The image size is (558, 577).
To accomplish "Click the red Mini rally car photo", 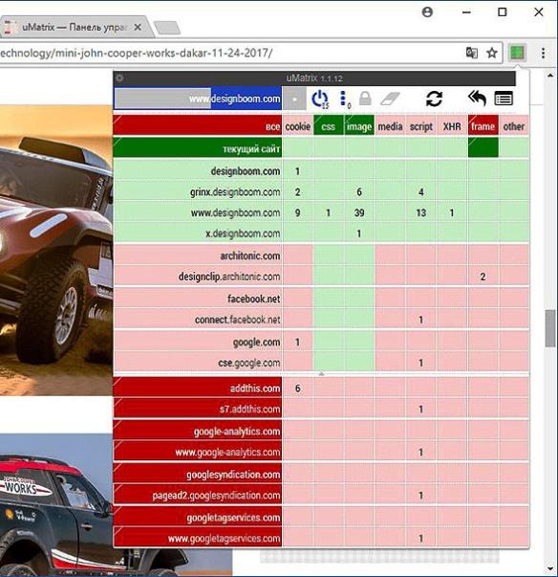I will tap(56, 251).
